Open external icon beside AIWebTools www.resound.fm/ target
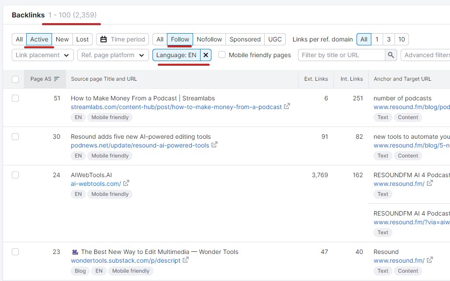The height and width of the screenshot is (281, 450). click(429, 183)
